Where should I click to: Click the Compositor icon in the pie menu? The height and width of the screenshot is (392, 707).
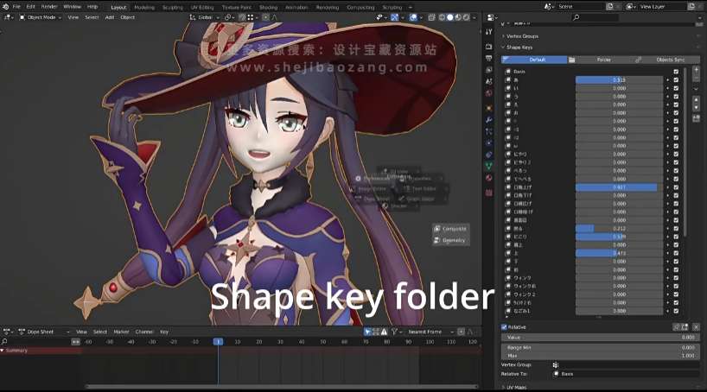point(450,229)
